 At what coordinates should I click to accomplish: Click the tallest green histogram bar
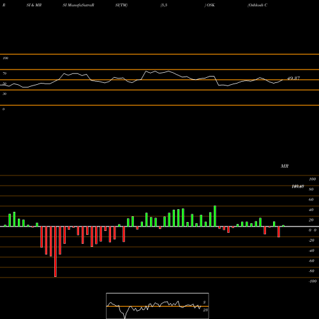pos(215,216)
